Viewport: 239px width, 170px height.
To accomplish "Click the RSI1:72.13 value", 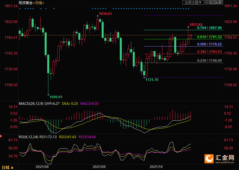I will click(x=48, y=137).
